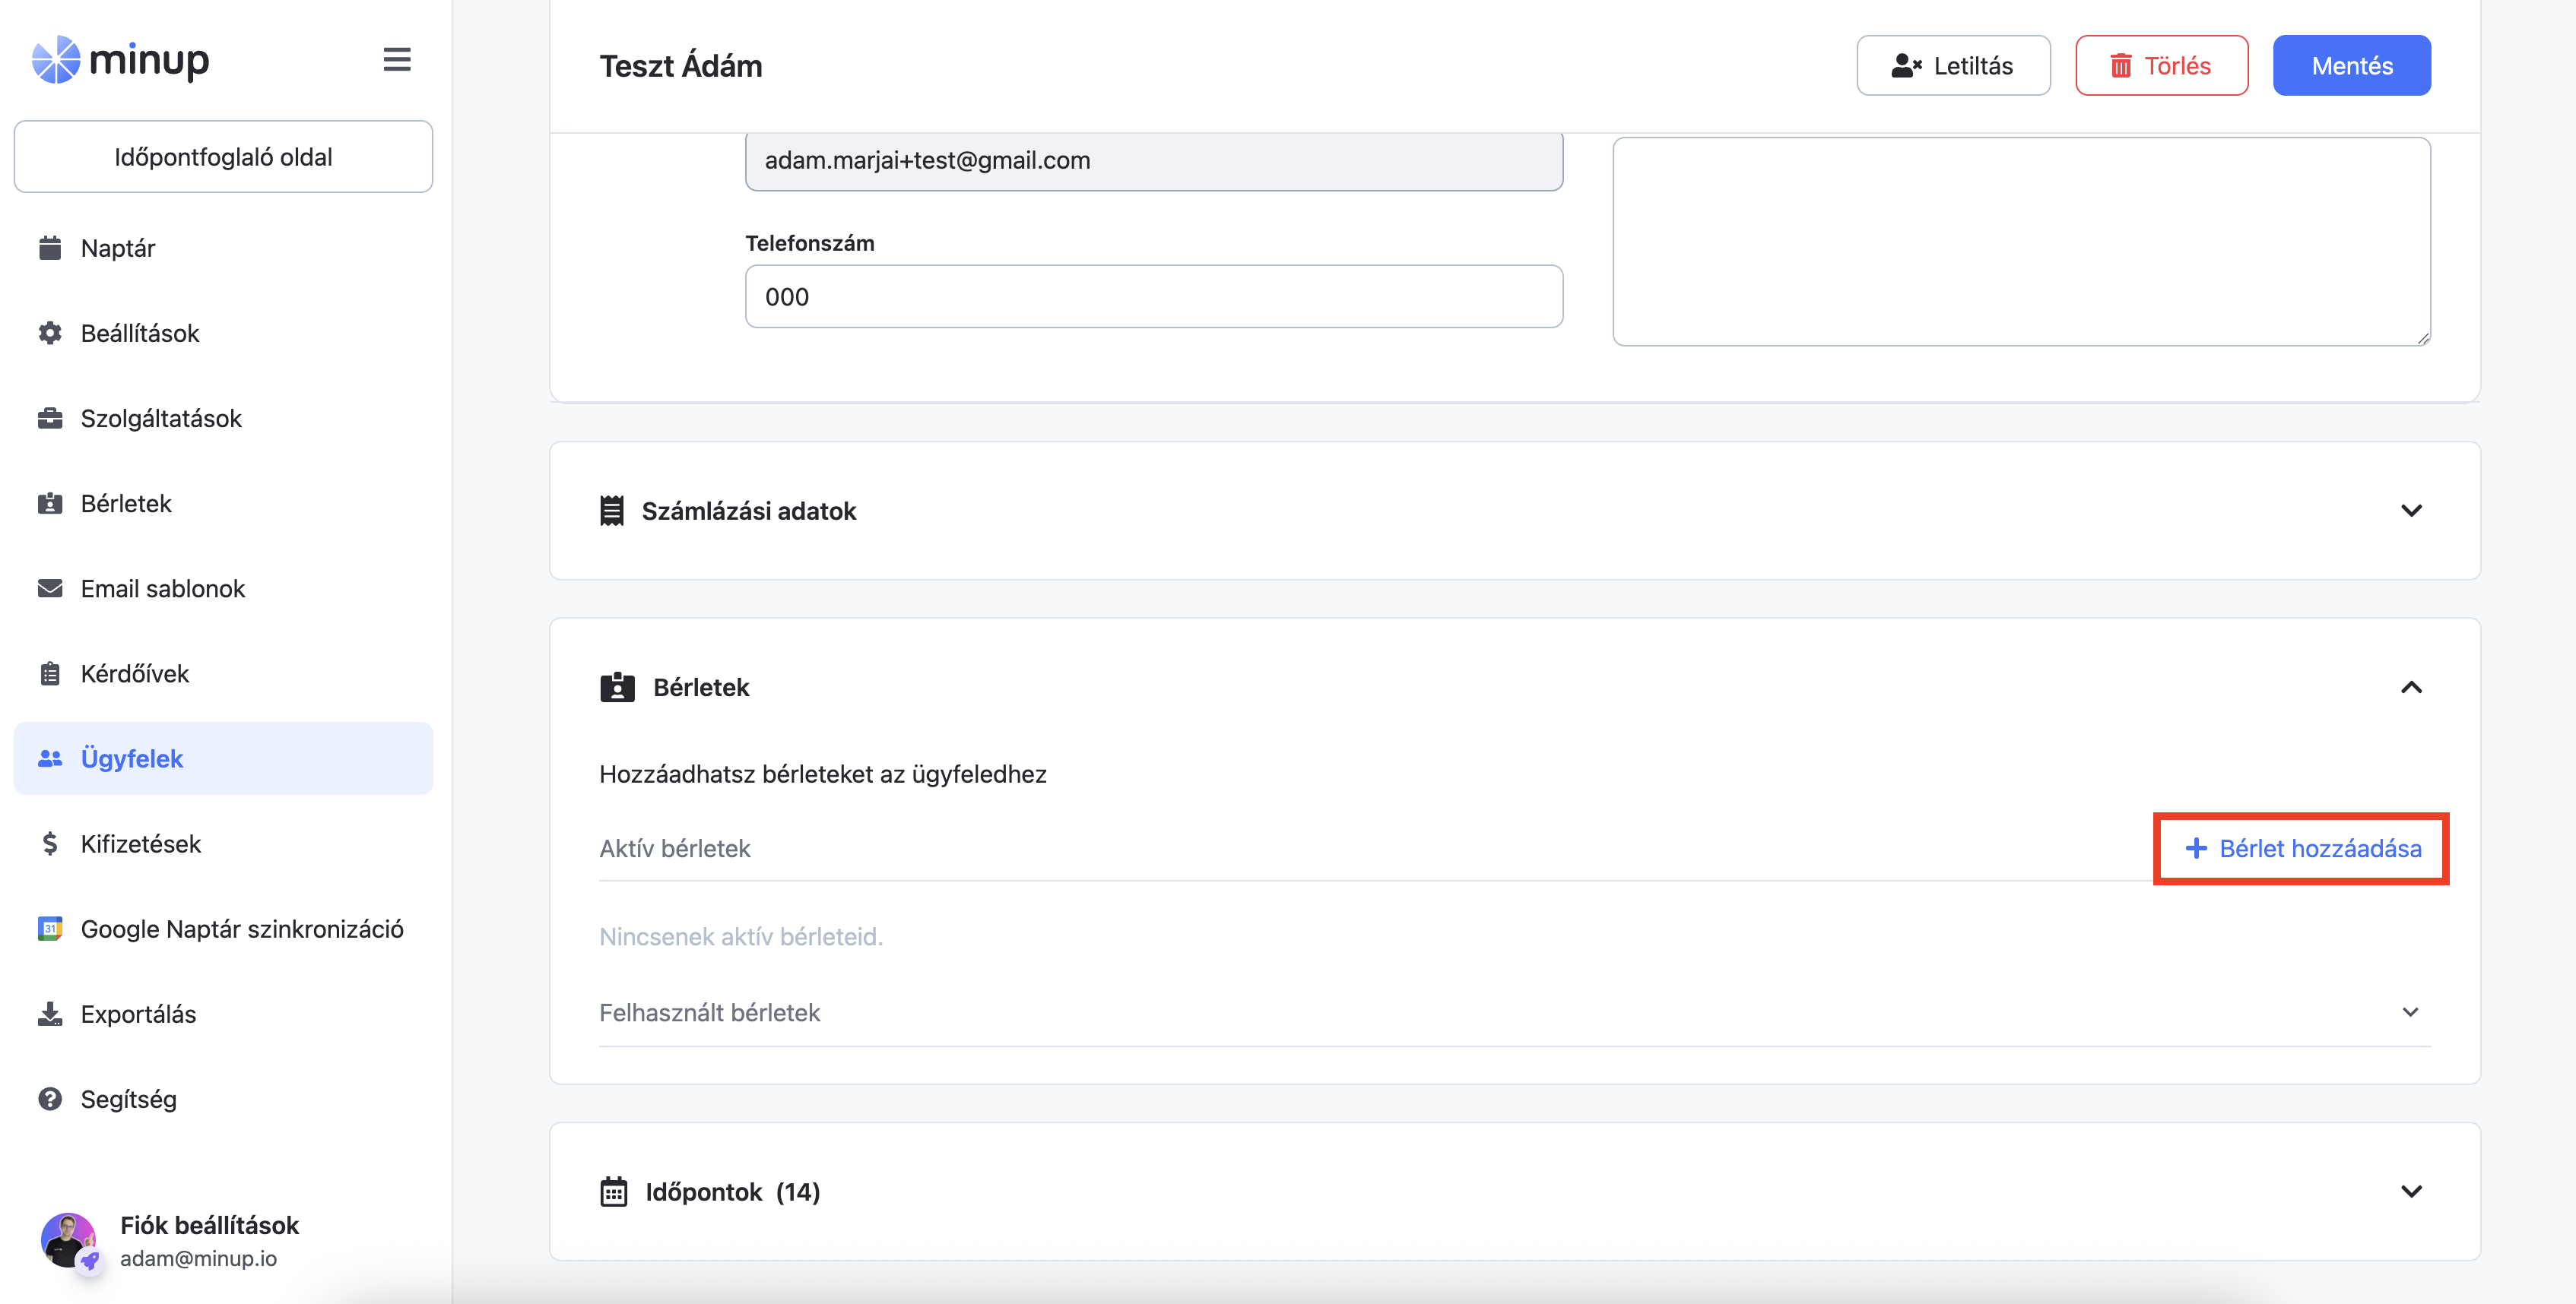The height and width of the screenshot is (1304, 2576).
Task: Click the minup logo
Action: pos(120,60)
